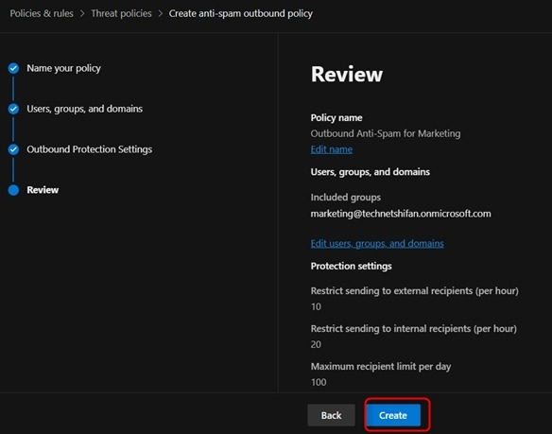
Task: Navigate to Threat policies breadcrumb
Action: 121,13
